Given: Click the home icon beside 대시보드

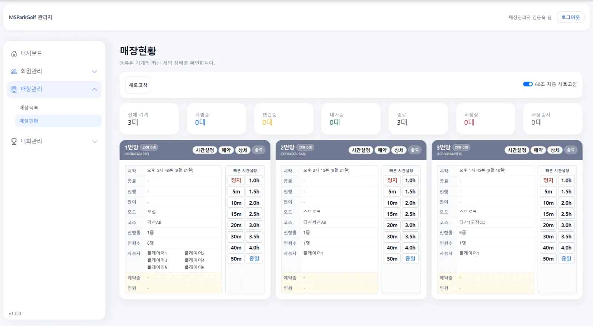Looking at the screenshot, I should click(14, 54).
